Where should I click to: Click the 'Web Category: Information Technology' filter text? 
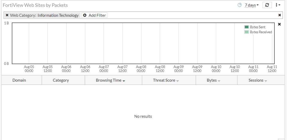pyautogui.click(x=44, y=15)
